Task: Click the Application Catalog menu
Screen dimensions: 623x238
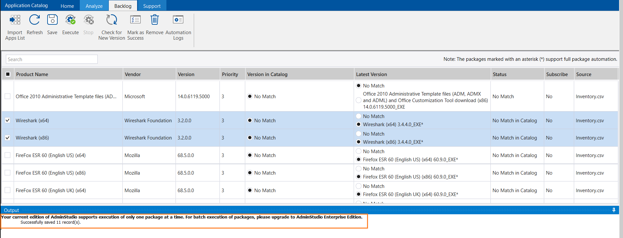Action: [26, 6]
